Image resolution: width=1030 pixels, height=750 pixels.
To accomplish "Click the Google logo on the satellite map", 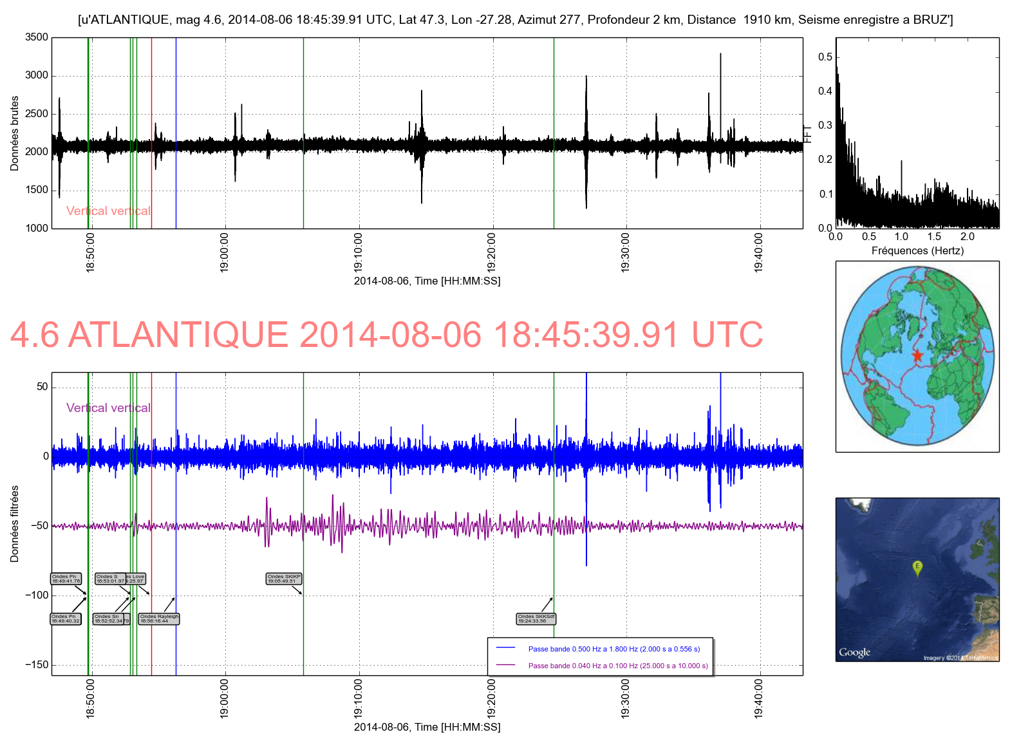I will [x=854, y=652].
